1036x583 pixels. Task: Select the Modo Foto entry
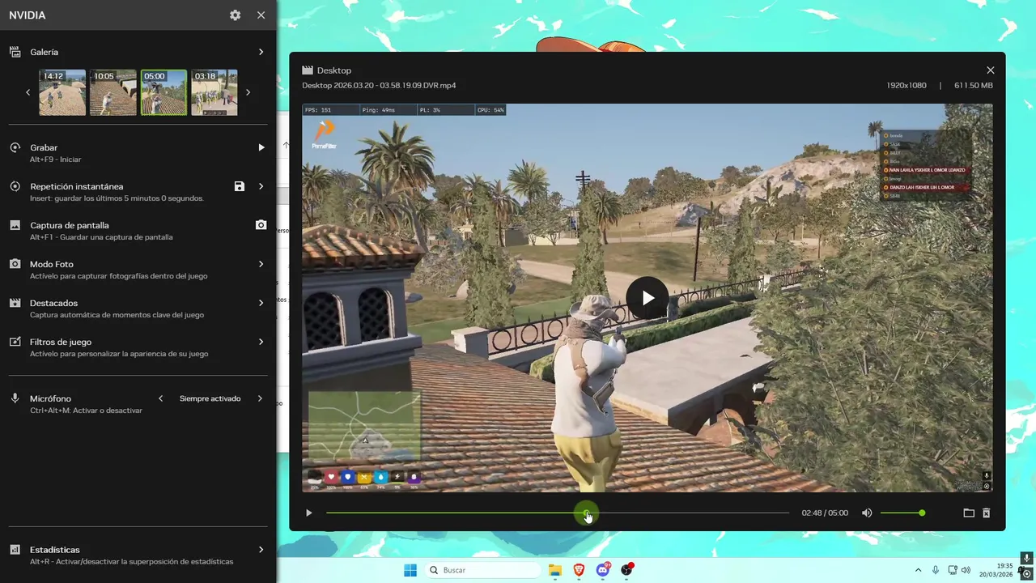[x=138, y=270]
